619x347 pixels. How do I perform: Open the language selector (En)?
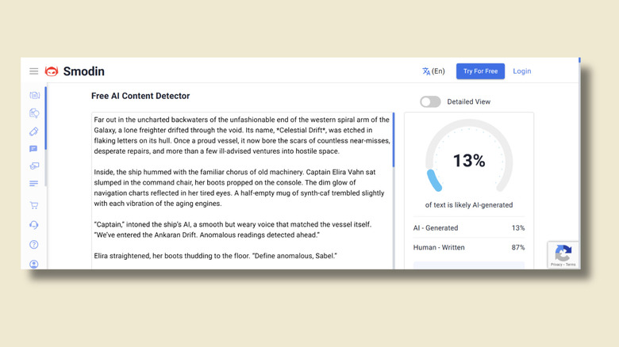433,71
